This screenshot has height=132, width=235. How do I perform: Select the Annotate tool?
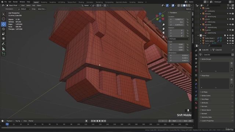[3, 44]
